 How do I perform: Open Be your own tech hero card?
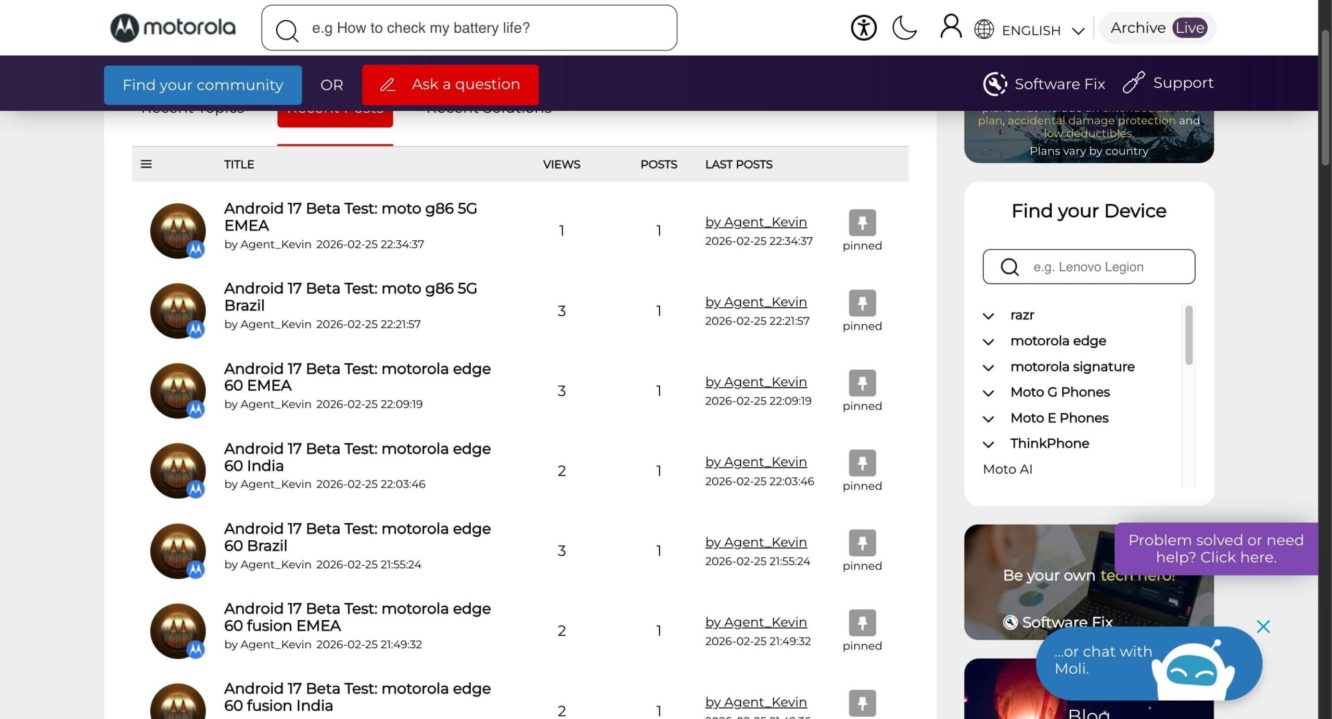(1088, 582)
